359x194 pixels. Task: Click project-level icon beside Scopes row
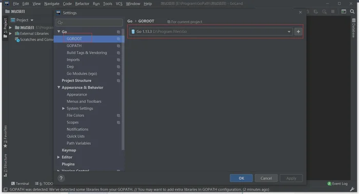coord(118,122)
